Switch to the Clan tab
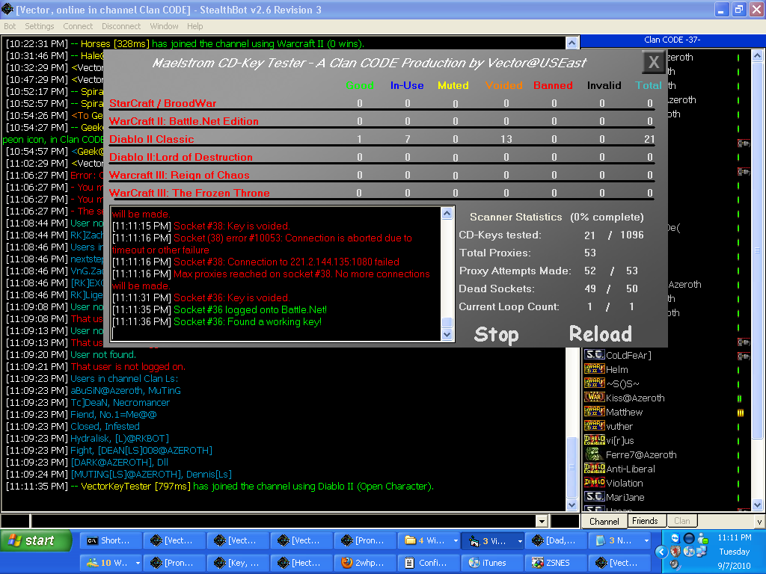The image size is (766, 574). coord(682,521)
